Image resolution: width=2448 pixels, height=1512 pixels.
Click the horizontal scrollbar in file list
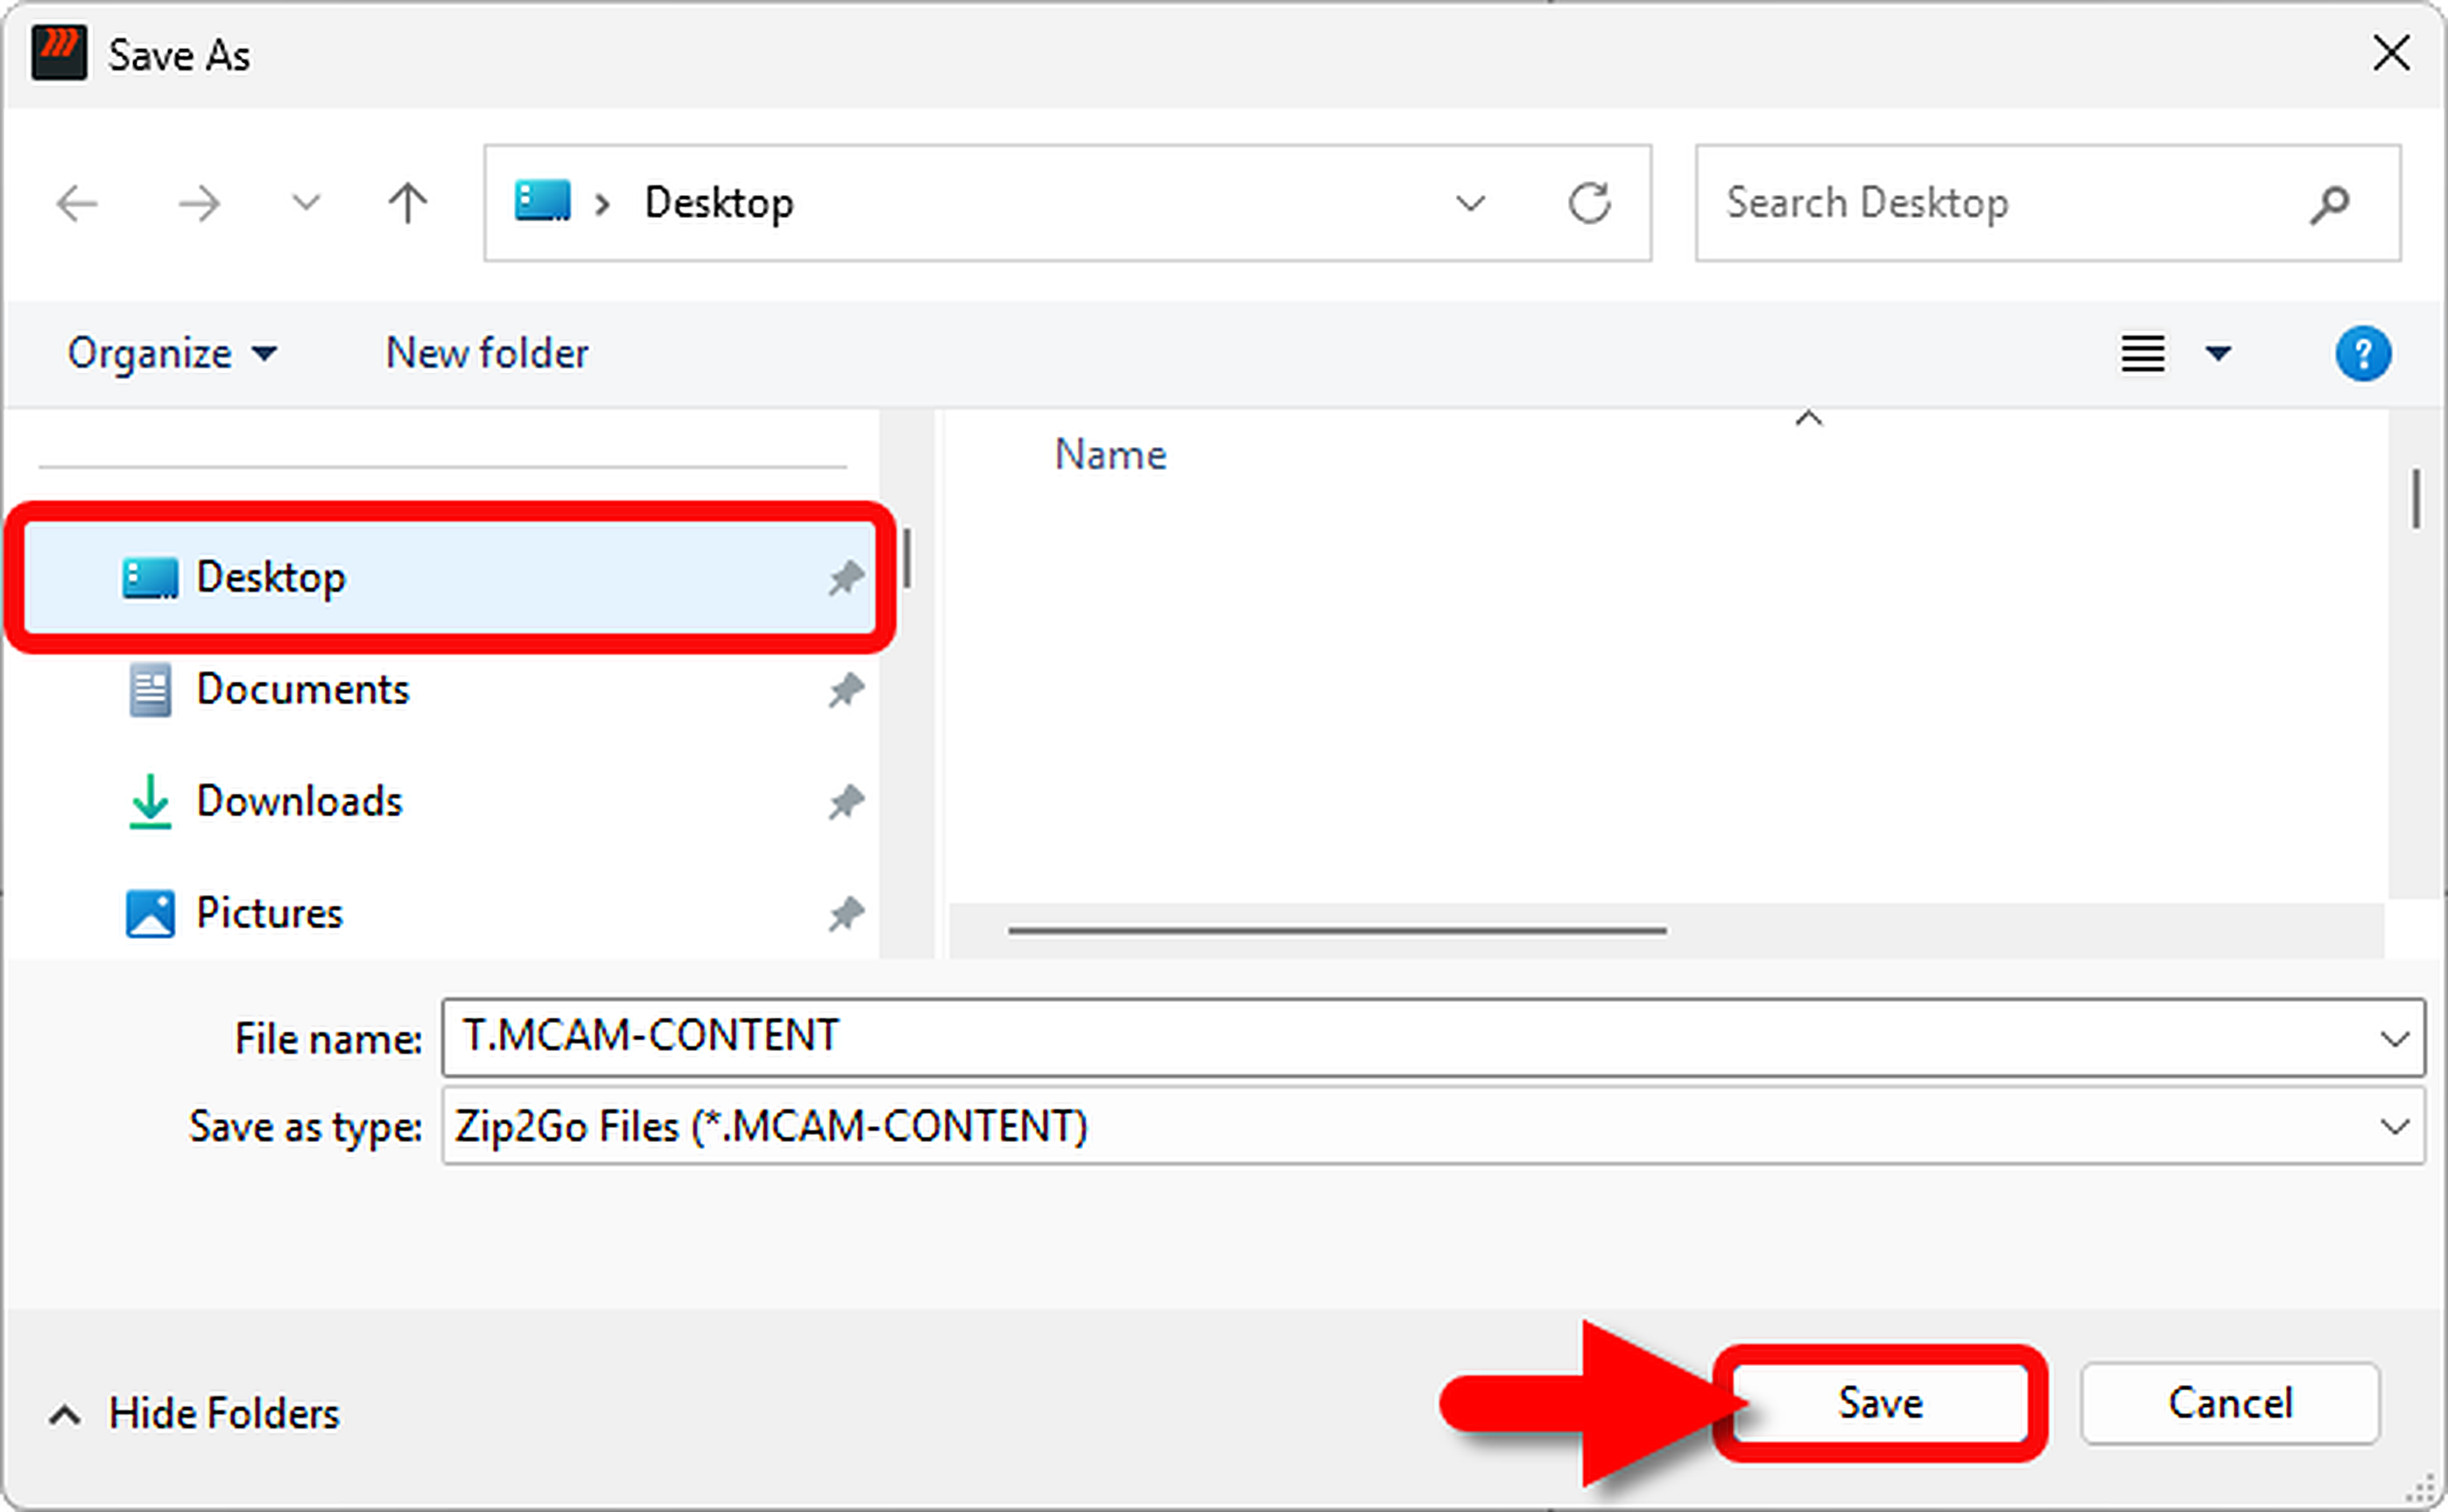[1337, 930]
